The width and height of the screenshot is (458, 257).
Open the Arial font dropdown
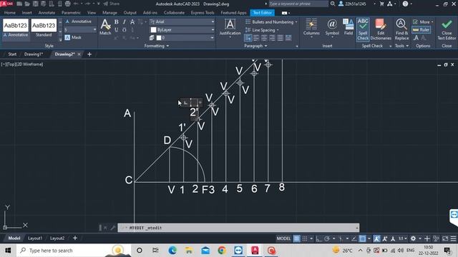213,22
